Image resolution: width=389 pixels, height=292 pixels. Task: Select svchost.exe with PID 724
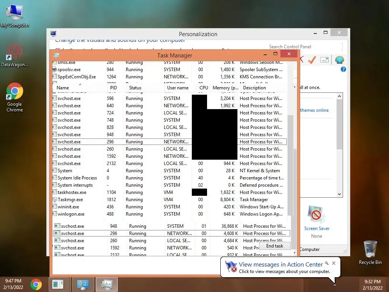point(170,113)
